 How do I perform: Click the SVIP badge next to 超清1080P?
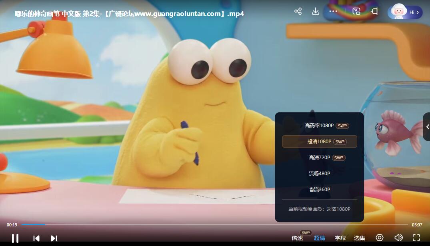(x=340, y=142)
